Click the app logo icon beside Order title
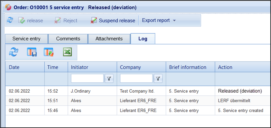Screen dimensions: 271x128 point(9,7)
